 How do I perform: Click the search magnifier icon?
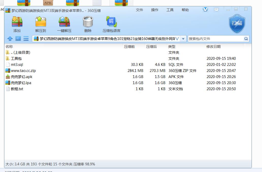click(x=246, y=39)
